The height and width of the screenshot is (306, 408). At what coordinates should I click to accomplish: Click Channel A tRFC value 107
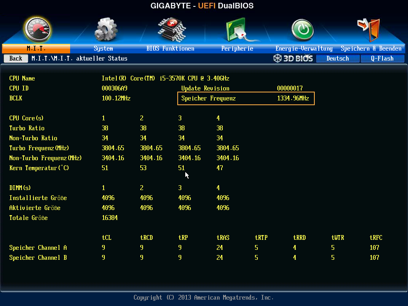point(374,247)
